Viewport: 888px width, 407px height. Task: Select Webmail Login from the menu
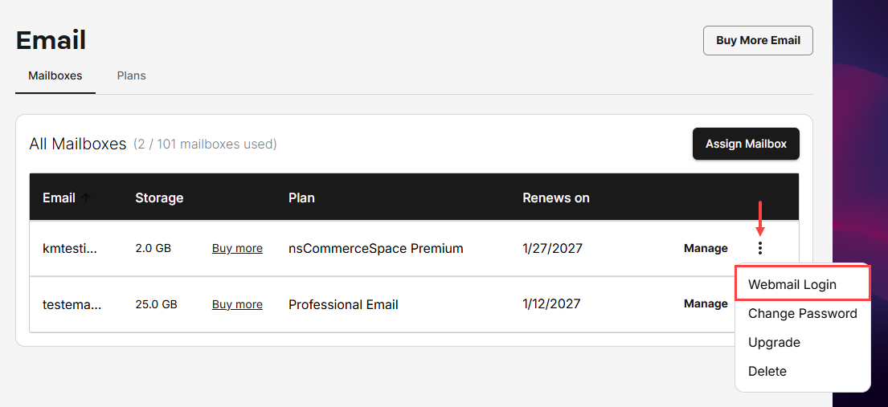[x=802, y=284]
